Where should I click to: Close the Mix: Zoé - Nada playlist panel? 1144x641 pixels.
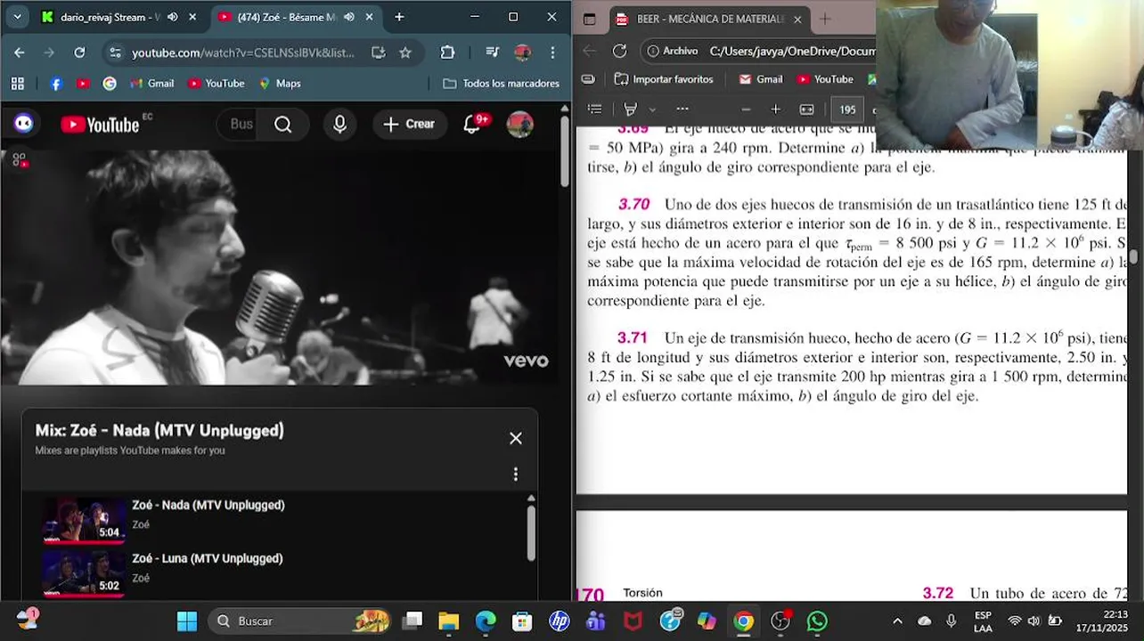516,438
